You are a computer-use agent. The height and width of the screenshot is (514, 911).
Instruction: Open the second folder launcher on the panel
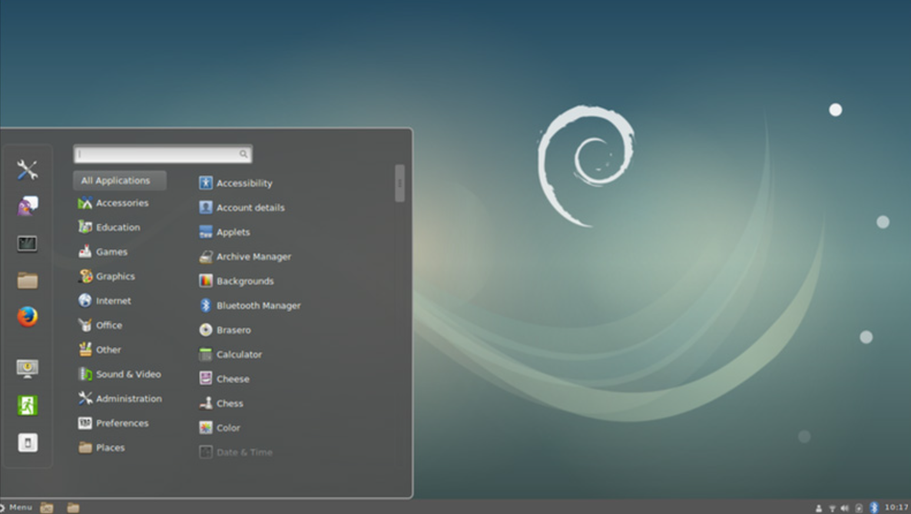point(73,508)
